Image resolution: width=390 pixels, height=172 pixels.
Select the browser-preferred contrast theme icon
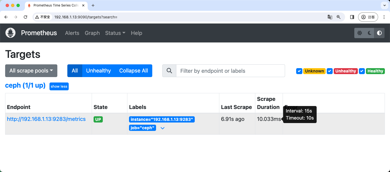point(379,33)
